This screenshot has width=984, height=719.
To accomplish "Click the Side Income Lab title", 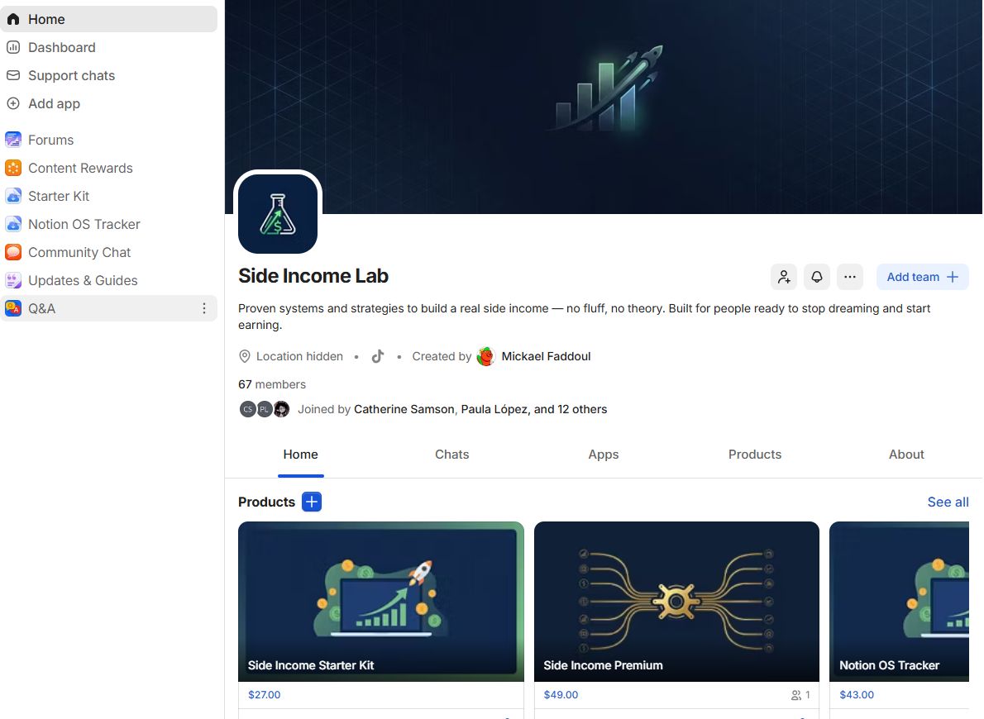I will pyautogui.click(x=313, y=276).
